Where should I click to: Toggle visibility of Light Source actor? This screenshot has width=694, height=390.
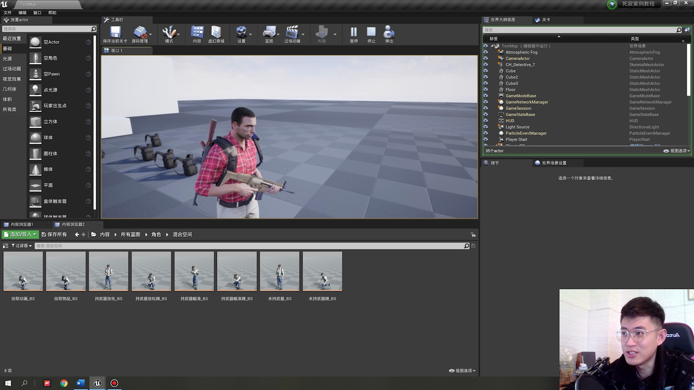point(485,127)
